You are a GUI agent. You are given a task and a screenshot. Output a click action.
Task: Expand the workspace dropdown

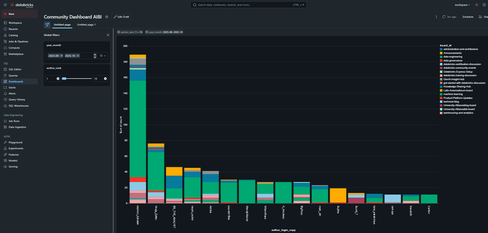click(x=462, y=5)
